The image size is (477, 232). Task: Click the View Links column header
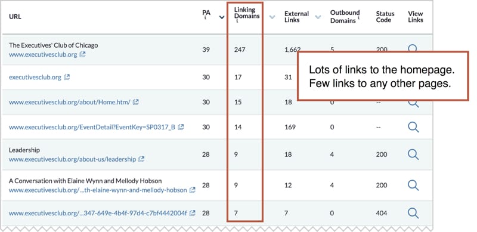[x=416, y=17]
